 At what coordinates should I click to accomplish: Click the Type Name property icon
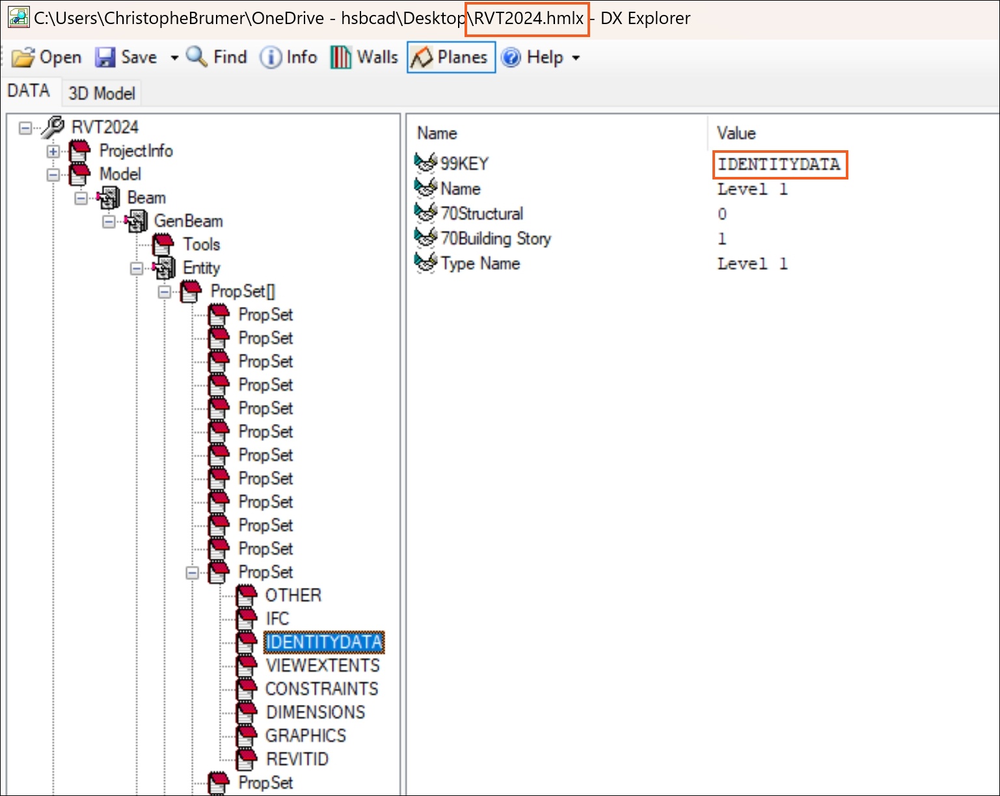coord(426,263)
